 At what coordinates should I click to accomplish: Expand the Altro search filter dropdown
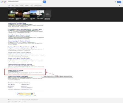(x=31, y=5)
